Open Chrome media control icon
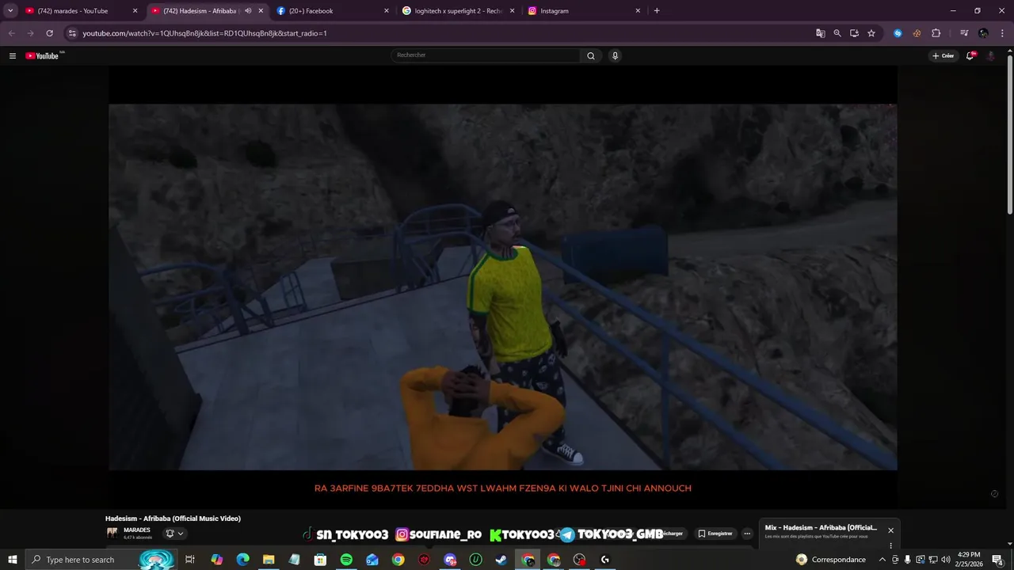Image resolution: width=1014 pixels, height=570 pixels. point(964,33)
